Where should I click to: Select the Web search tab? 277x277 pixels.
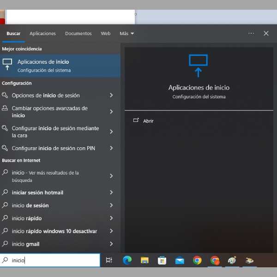[106, 34]
